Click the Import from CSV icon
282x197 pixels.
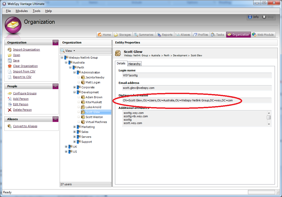9,72
